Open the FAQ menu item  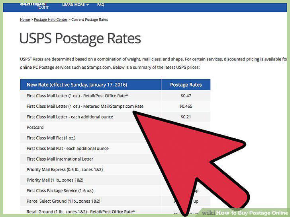pos(101,5)
